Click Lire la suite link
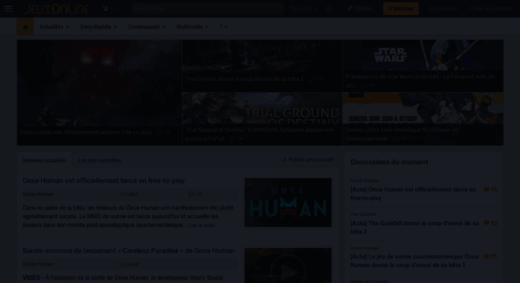Image resolution: width=520 pixels, height=283 pixels. (x=201, y=225)
